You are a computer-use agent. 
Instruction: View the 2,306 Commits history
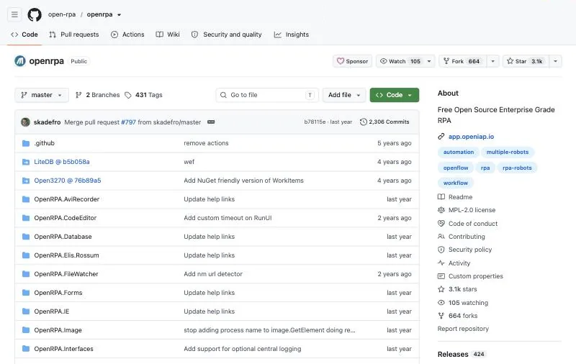(x=384, y=122)
